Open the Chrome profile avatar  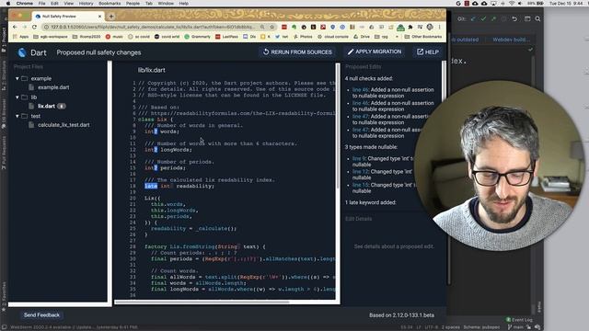430,27
